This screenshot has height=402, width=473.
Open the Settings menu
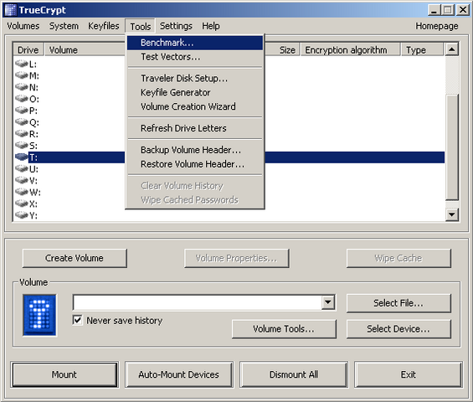[x=176, y=26]
